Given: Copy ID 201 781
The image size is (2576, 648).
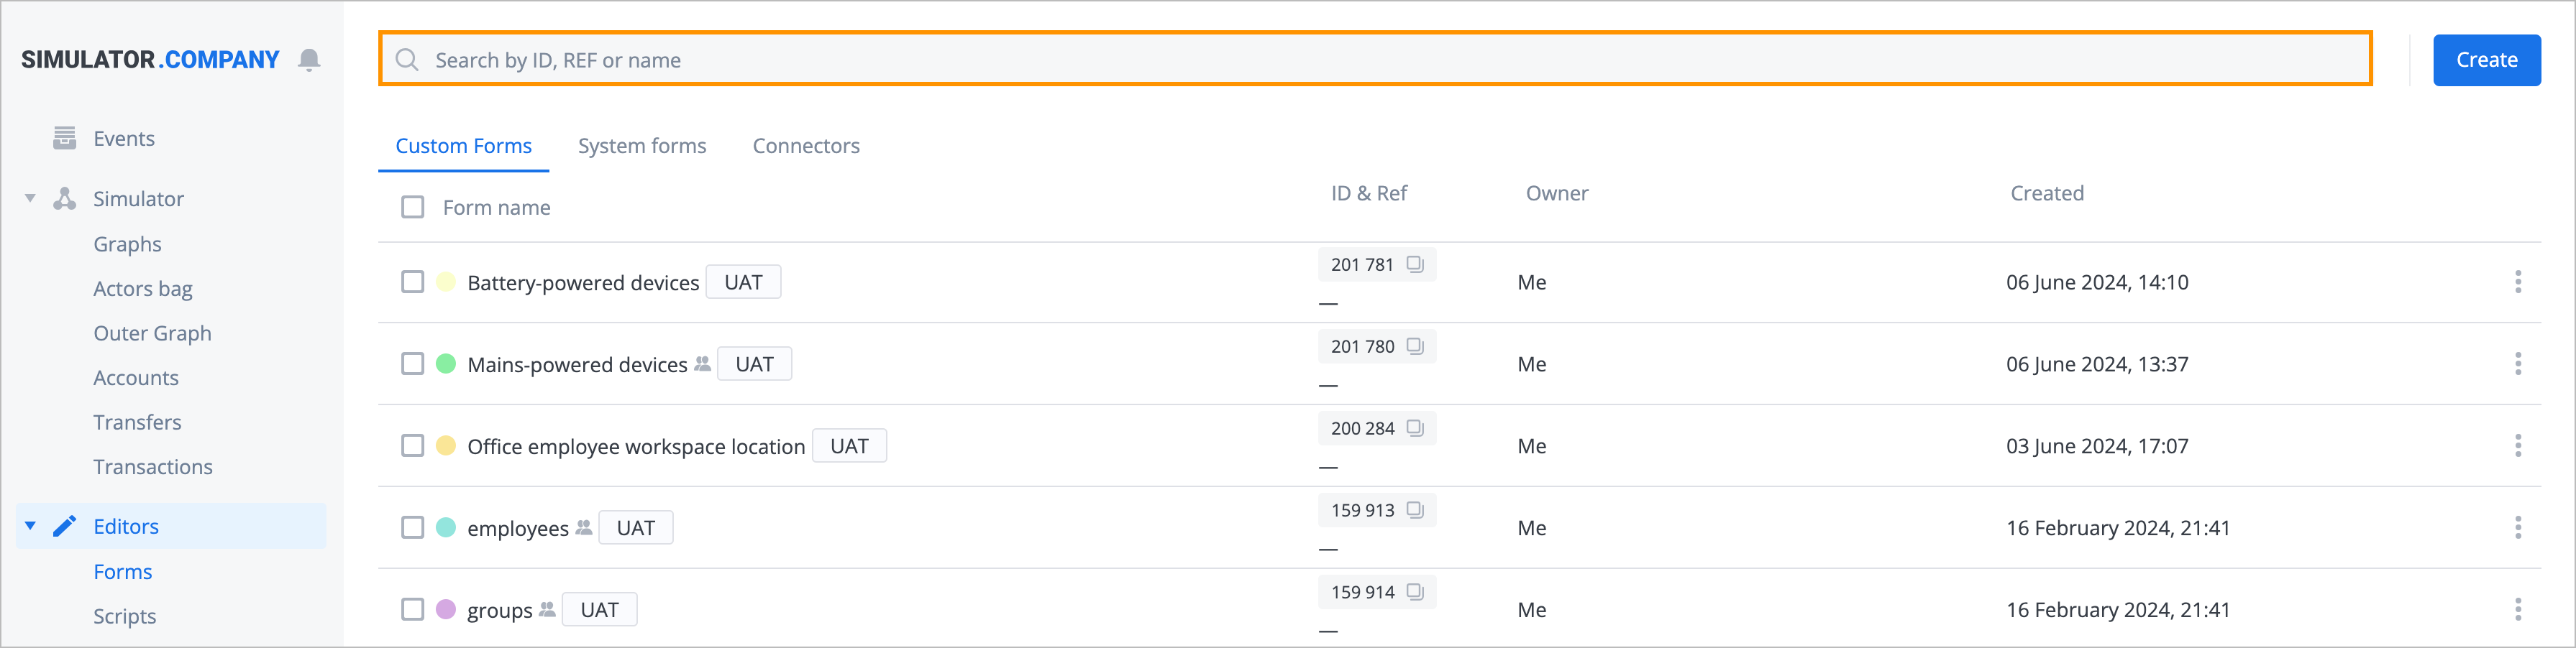Looking at the screenshot, I should click(x=1415, y=264).
